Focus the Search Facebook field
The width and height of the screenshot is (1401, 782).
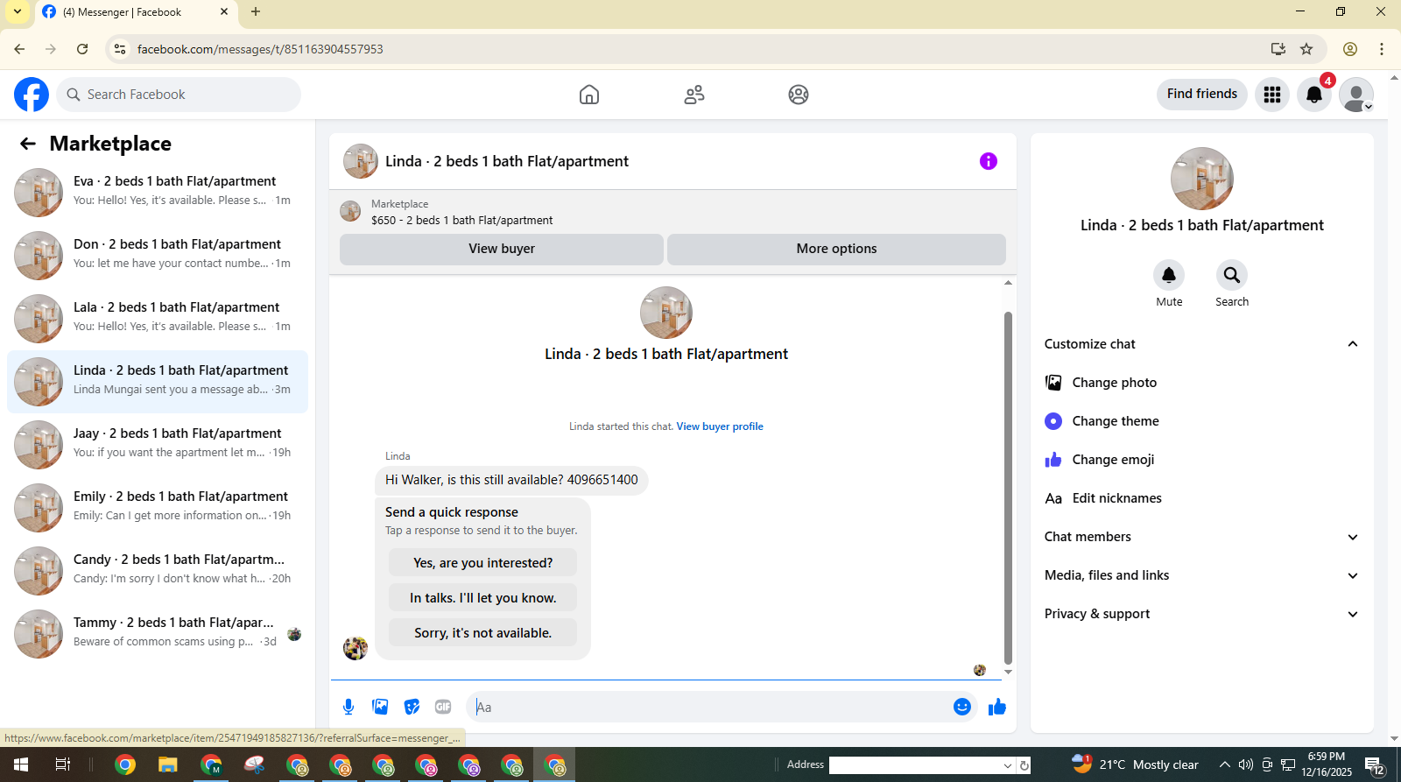(179, 95)
